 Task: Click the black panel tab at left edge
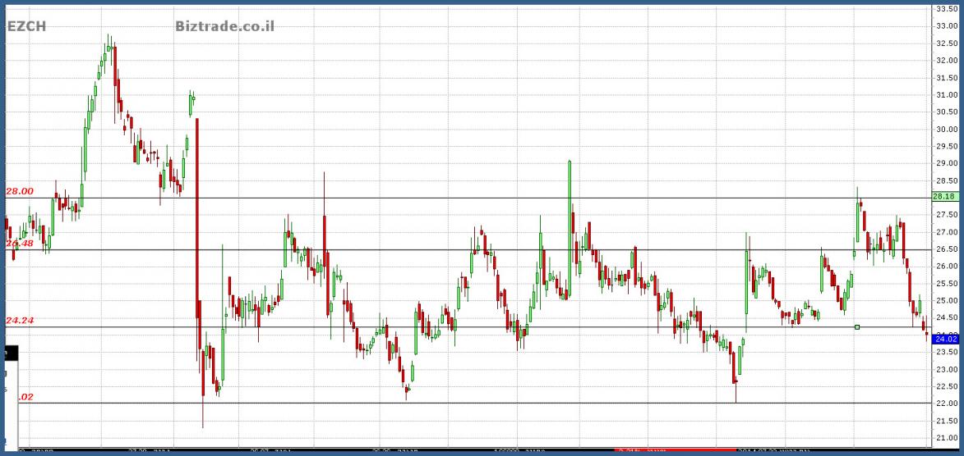click(x=8, y=353)
